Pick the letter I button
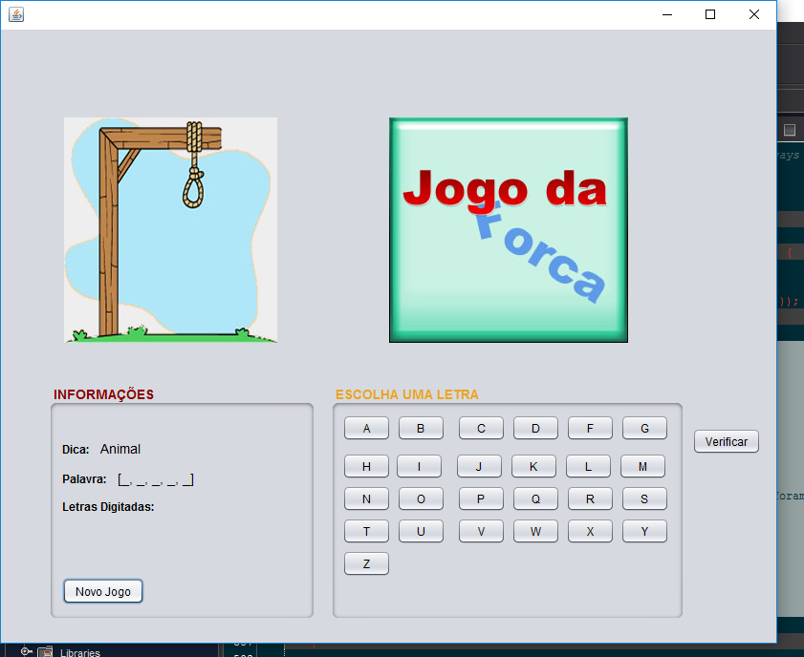804x657 pixels. tap(419, 467)
